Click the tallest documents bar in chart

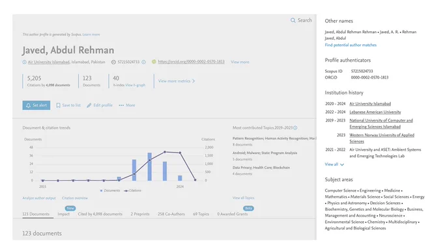tap(149, 166)
